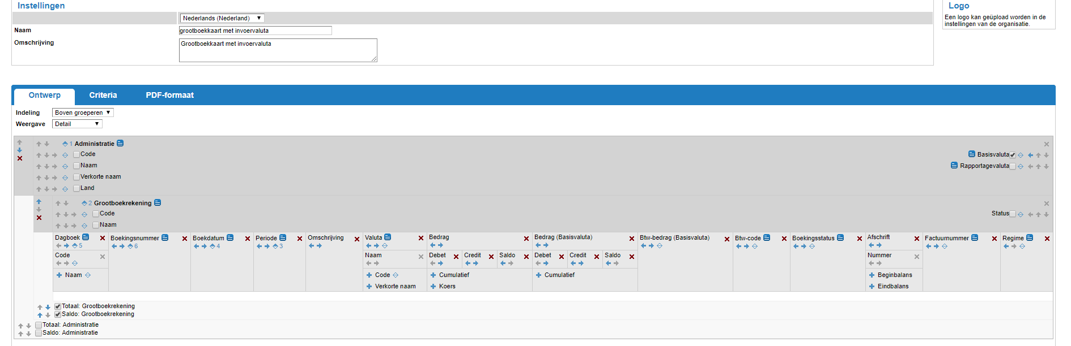1071x346 pixels.
Task: Remove the Dagboek column with its red X
Action: [x=103, y=239]
